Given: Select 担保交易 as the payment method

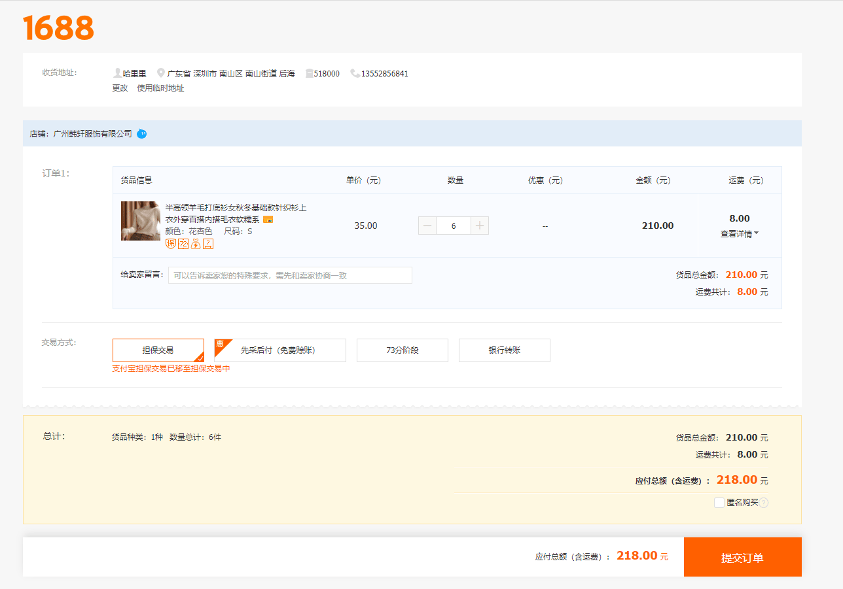Looking at the screenshot, I should click(158, 350).
